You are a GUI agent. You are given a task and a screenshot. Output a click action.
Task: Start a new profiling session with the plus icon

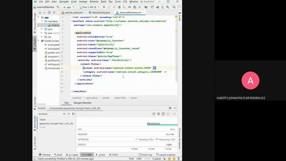click(x=64, y=114)
